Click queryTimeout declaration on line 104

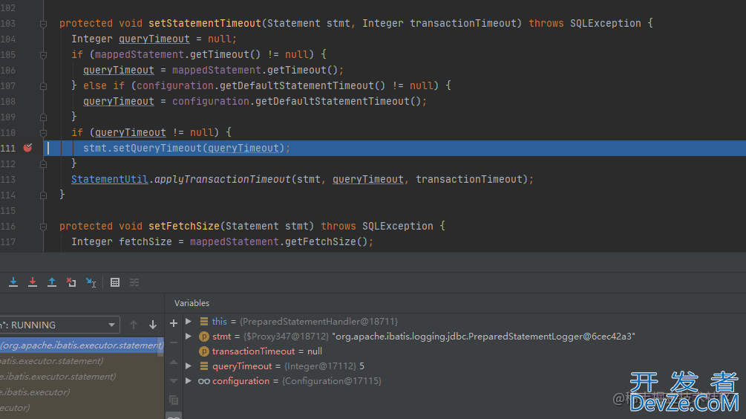154,39
